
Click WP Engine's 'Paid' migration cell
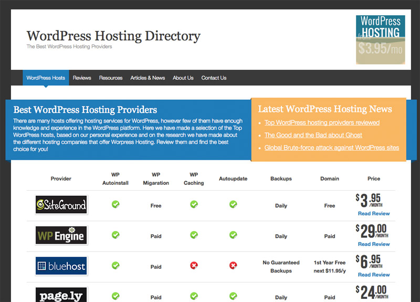click(x=156, y=236)
